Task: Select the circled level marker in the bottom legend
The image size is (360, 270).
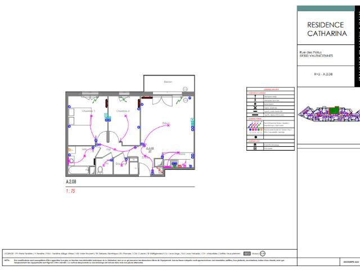Action: (263, 254)
